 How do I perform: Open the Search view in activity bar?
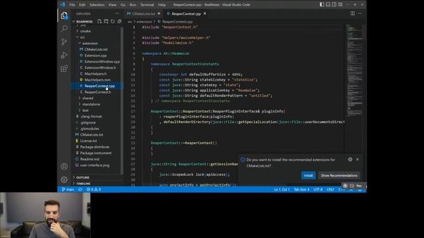64,28
